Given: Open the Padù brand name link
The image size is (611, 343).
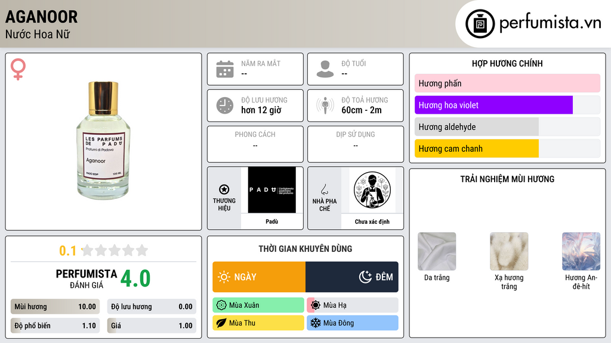Looking at the screenshot, I should (x=272, y=222).
